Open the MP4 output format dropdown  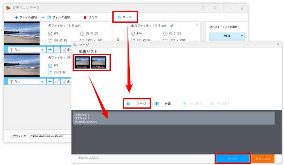pyautogui.click(x=227, y=36)
